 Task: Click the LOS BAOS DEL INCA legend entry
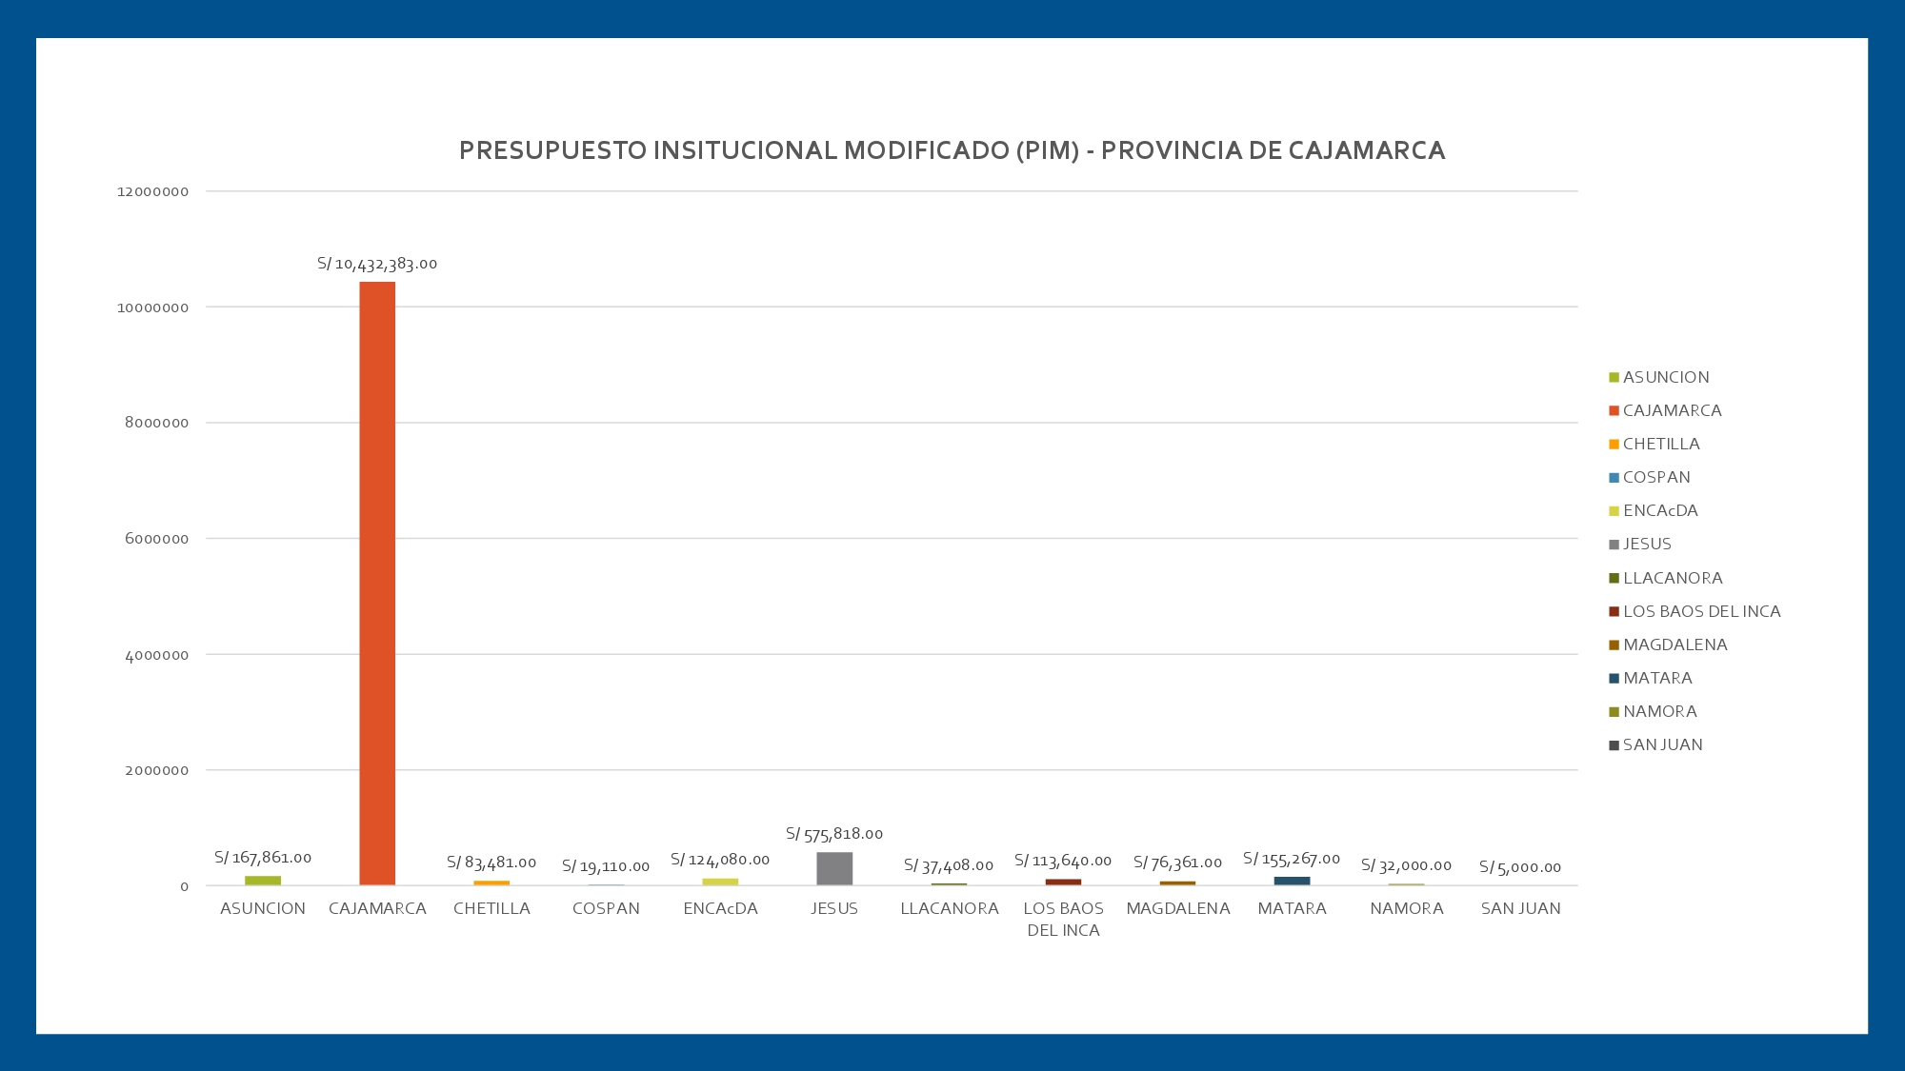pyautogui.click(x=1701, y=611)
